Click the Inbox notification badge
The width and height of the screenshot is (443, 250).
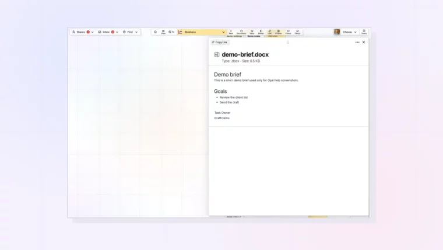coord(112,32)
